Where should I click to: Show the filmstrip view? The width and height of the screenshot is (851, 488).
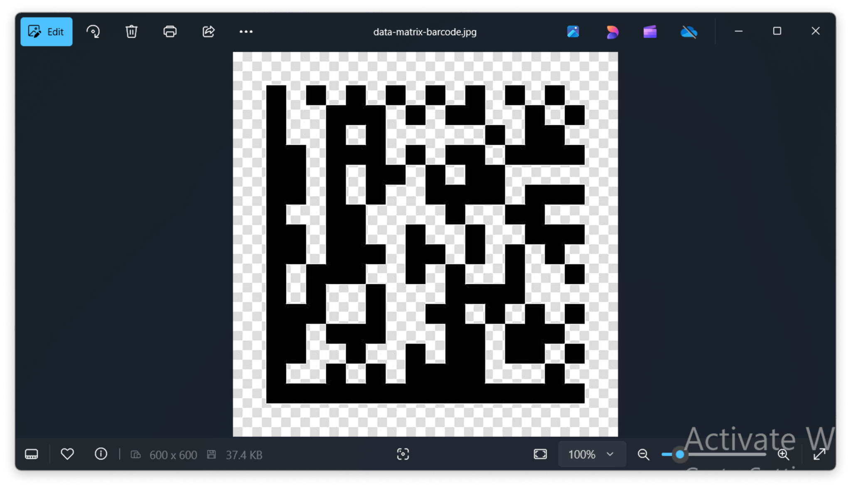[x=31, y=454]
